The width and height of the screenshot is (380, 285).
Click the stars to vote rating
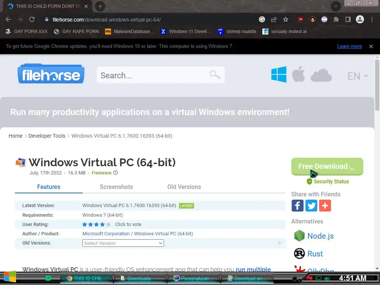click(96, 225)
